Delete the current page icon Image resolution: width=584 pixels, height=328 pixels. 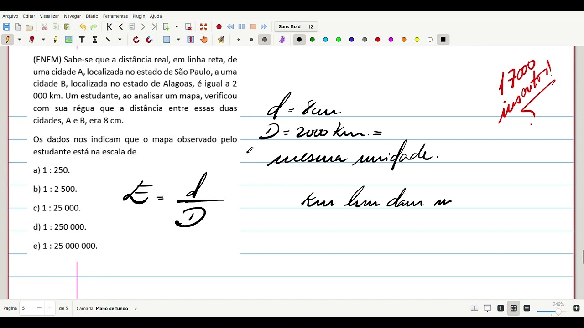(x=188, y=27)
